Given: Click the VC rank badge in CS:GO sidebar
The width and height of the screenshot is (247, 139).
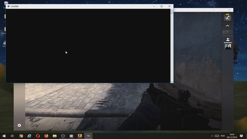Looking at the screenshot, I should (x=227, y=17).
